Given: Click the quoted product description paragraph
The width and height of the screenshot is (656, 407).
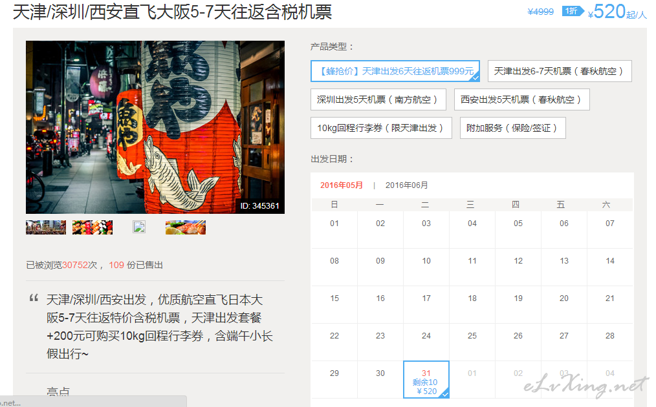Looking at the screenshot, I should [x=160, y=327].
